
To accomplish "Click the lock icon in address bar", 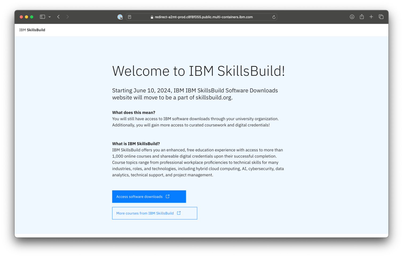I will [152, 17].
